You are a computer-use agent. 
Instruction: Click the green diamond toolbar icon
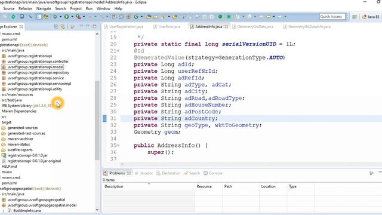click(x=13, y=17)
